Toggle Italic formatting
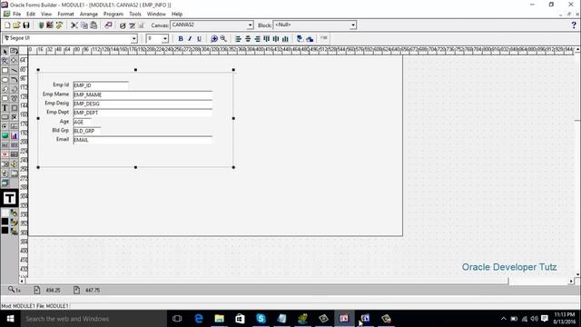The height and width of the screenshot is (327, 581). (x=190, y=38)
